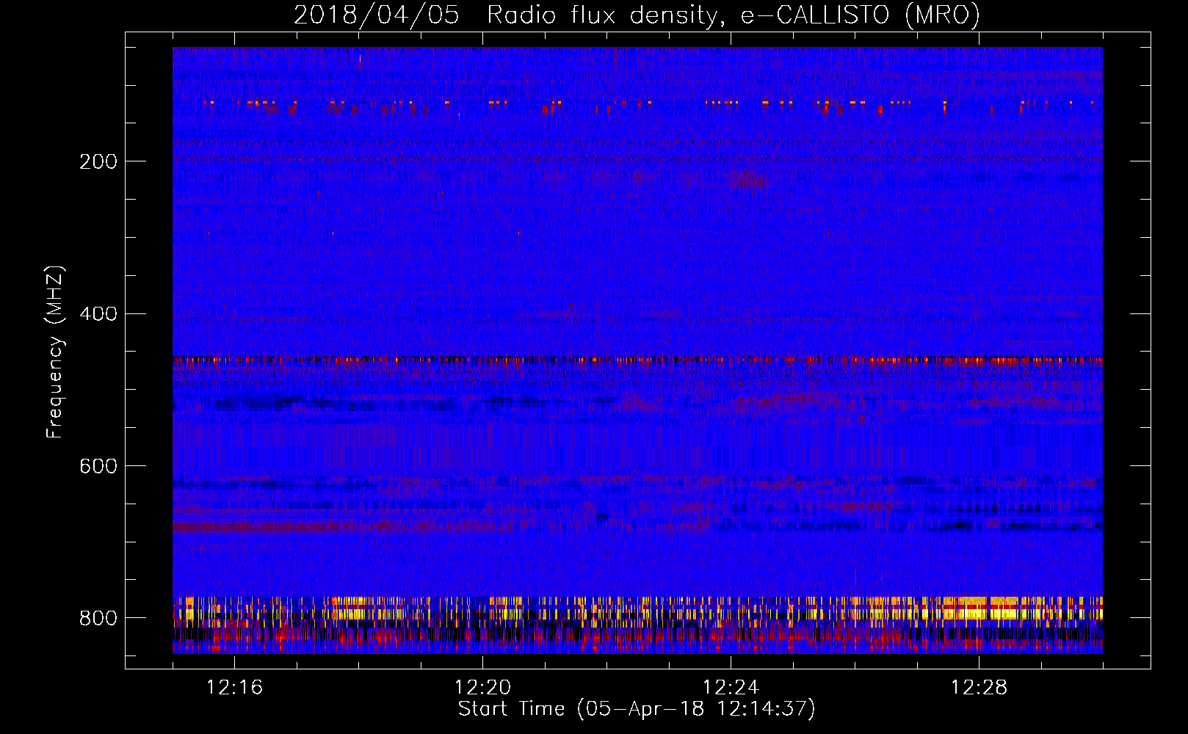Viewport: 1188px width, 734px height.
Task: Click the plot title date 2018/04/05
Action: [x=377, y=15]
